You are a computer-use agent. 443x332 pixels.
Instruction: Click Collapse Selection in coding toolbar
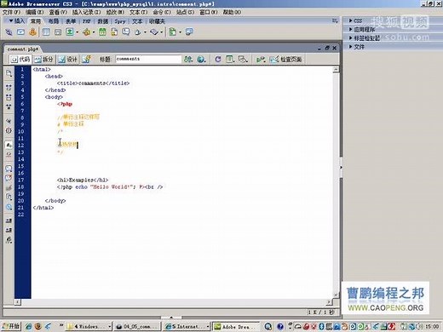point(9,97)
